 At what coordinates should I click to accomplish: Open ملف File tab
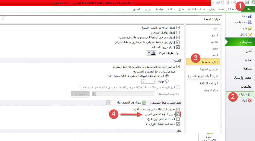(x=248, y=9)
